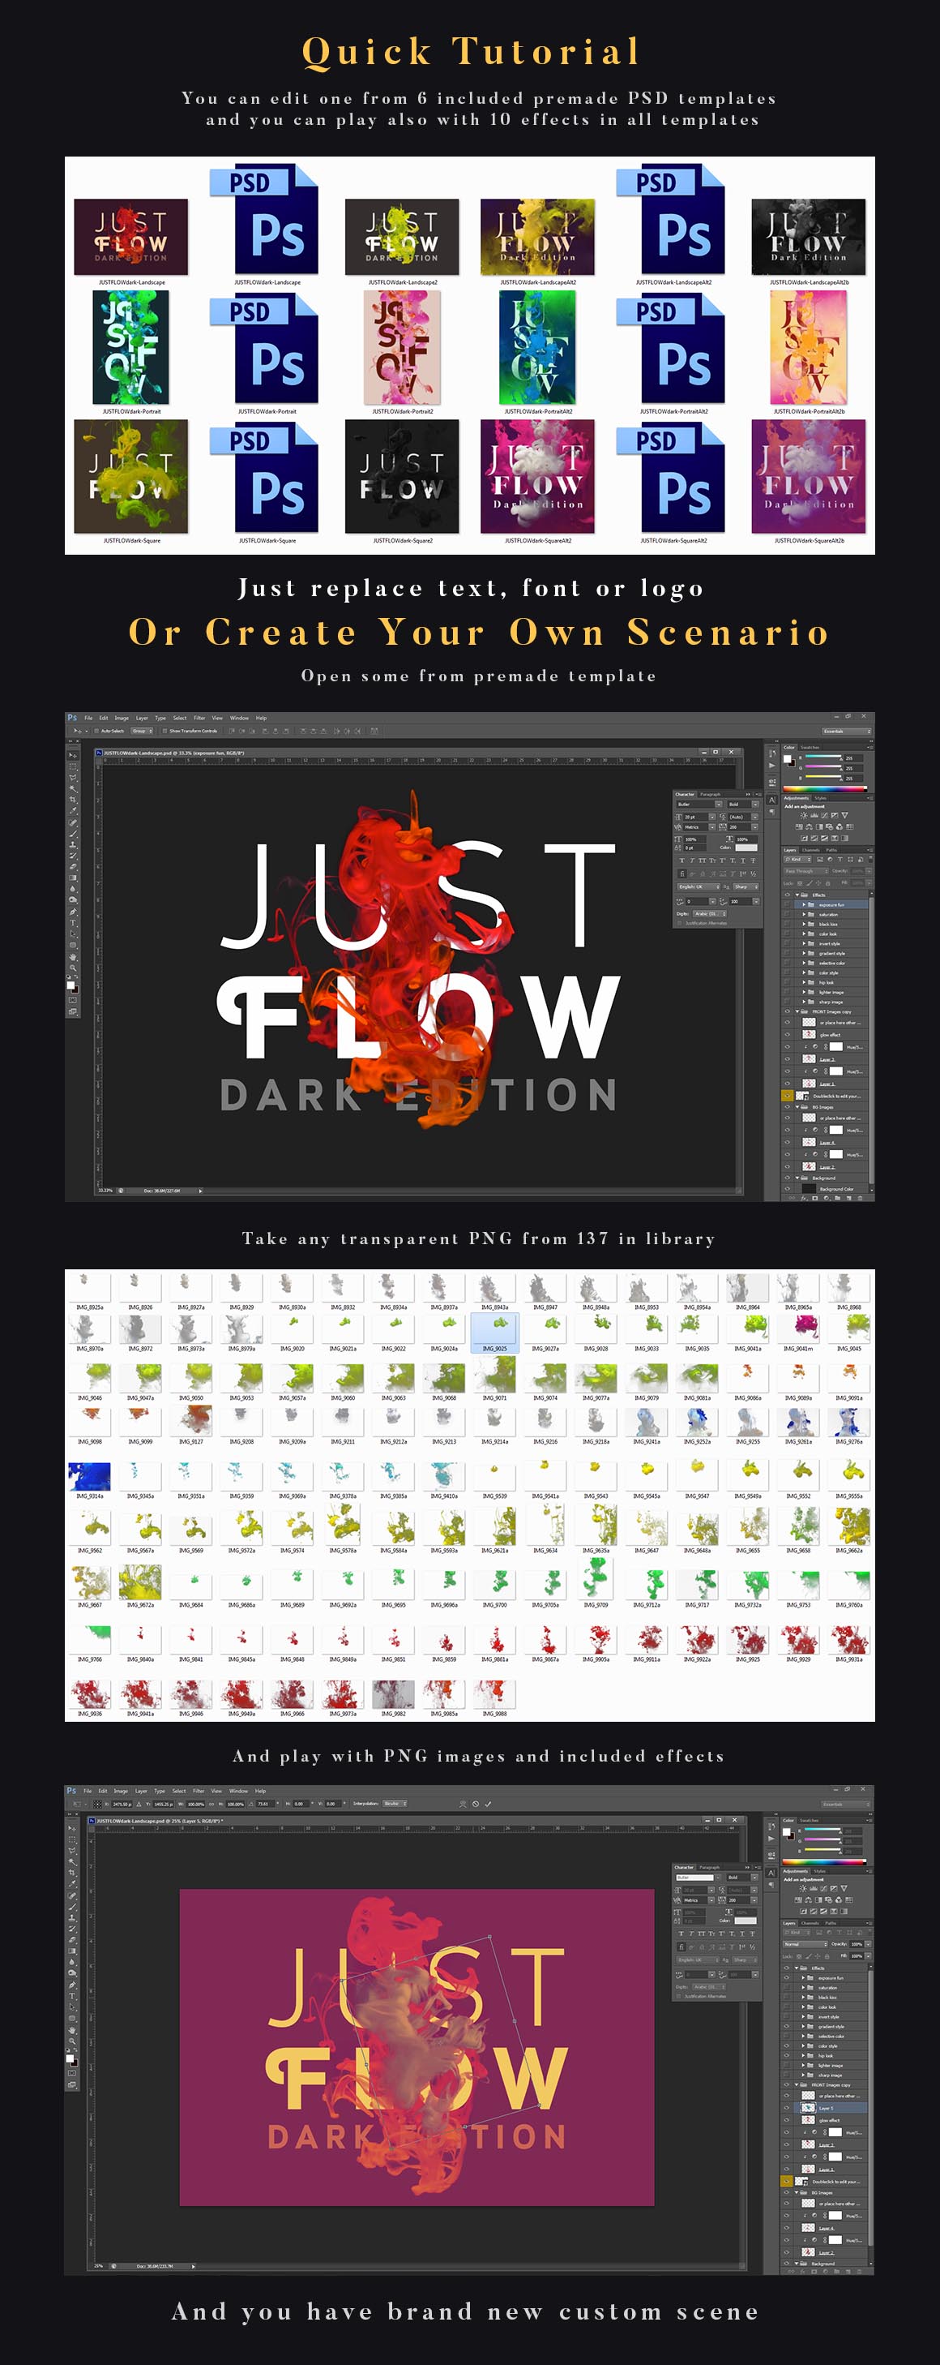
Task: Expand the highlighted exposure fun layer group
Action: coord(805,904)
